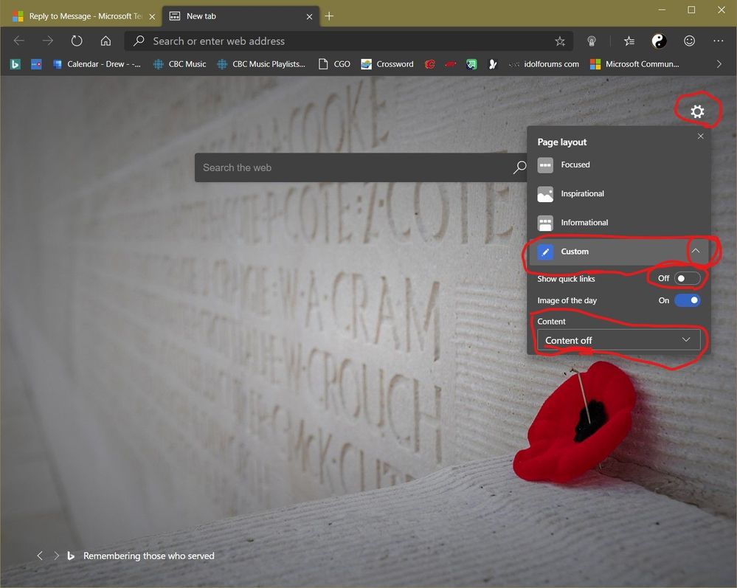
Task: Open the yin-yang profile avatar
Action: pos(659,41)
